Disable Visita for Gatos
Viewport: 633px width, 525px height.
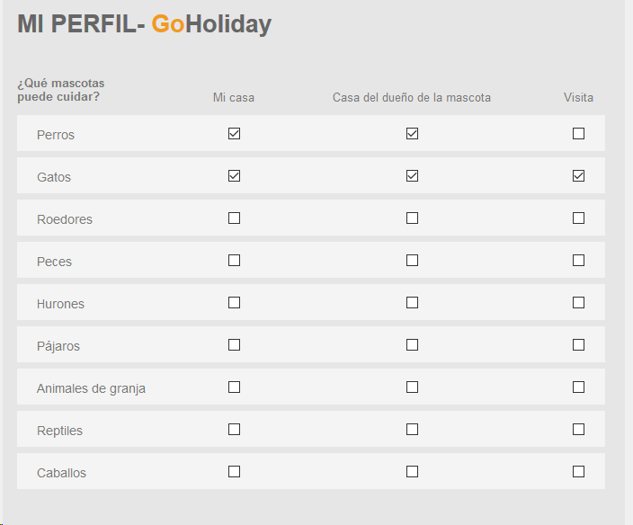pos(579,176)
